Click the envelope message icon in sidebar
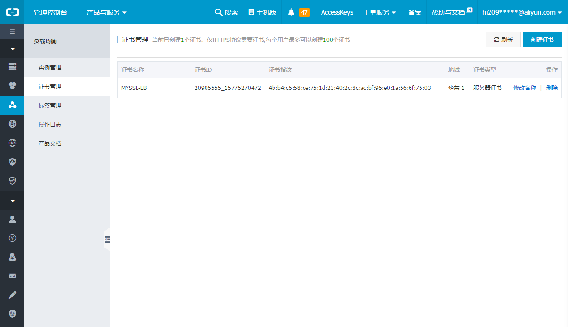 [x=12, y=276]
